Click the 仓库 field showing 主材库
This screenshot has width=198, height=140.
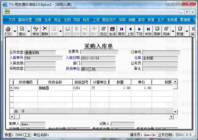coord(160,58)
